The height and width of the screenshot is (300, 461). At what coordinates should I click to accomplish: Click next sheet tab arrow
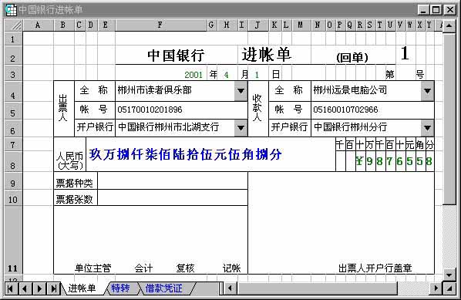coord(39,288)
